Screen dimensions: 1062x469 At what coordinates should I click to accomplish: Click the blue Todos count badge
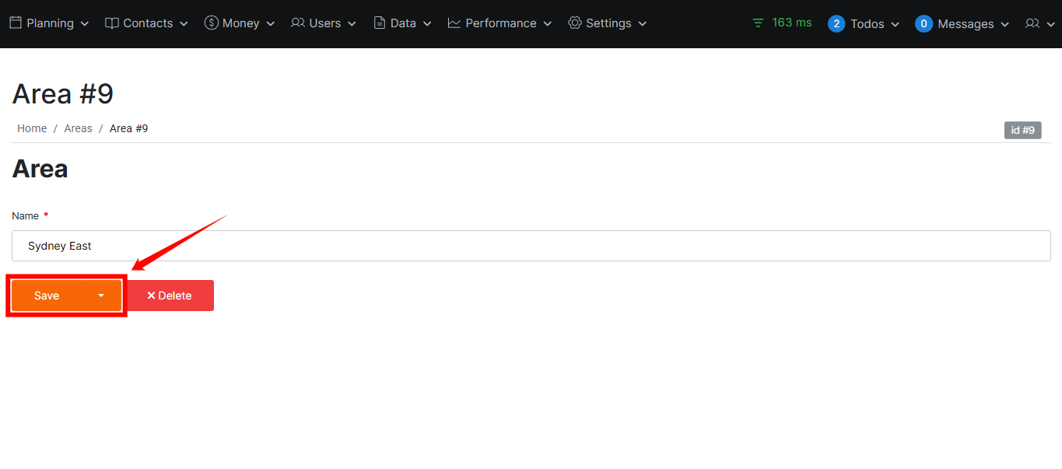[x=836, y=24]
